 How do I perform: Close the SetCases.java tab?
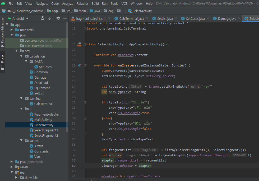click(x=208, y=18)
